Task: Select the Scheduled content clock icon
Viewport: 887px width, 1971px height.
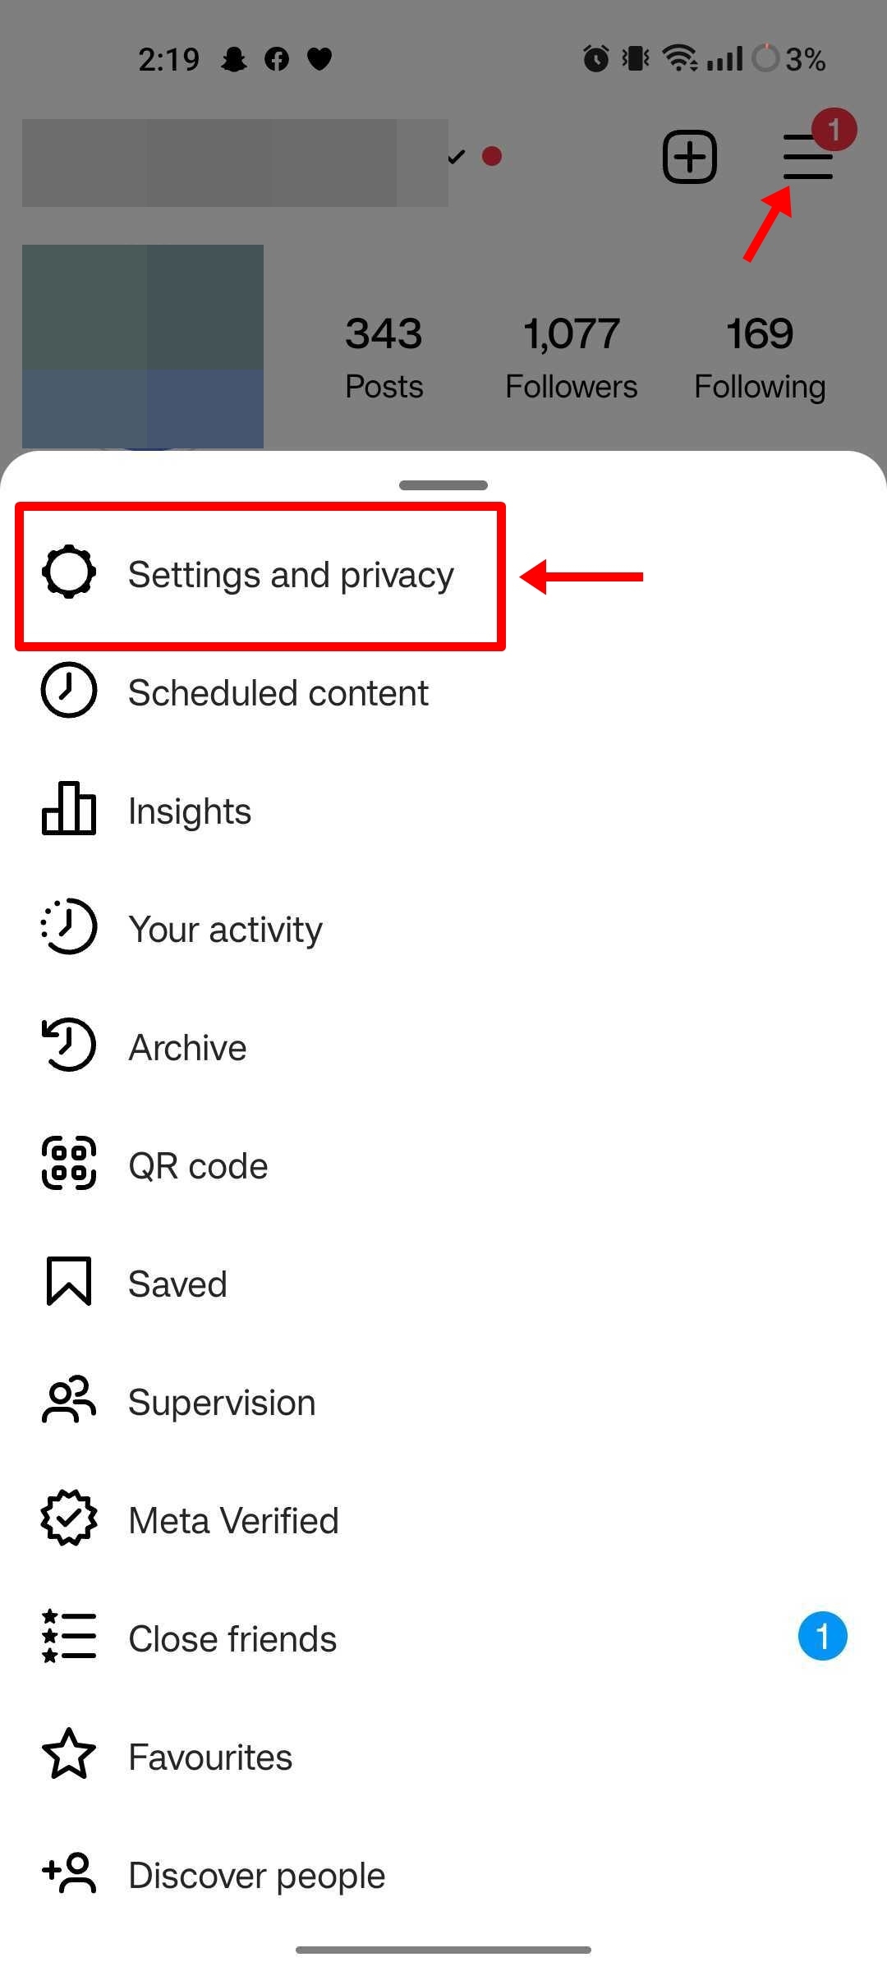Action: pyautogui.click(x=68, y=691)
